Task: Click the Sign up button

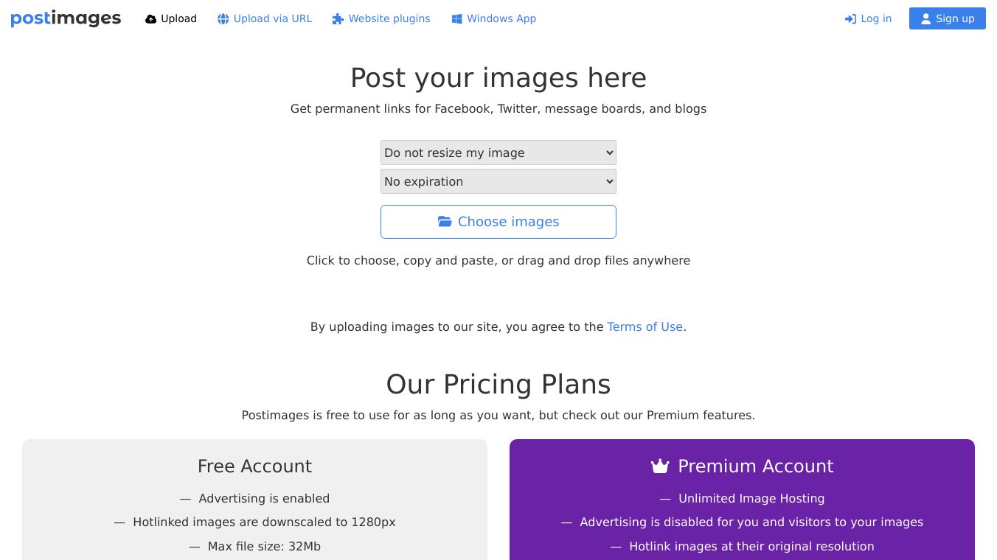Action: coord(948,18)
